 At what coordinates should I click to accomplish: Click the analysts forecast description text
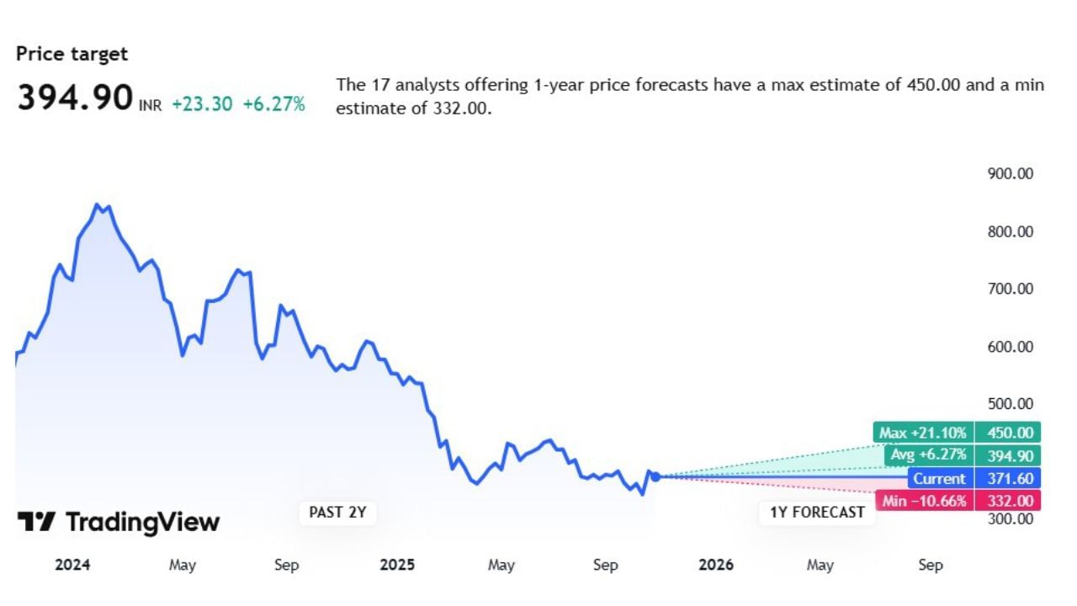(690, 96)
